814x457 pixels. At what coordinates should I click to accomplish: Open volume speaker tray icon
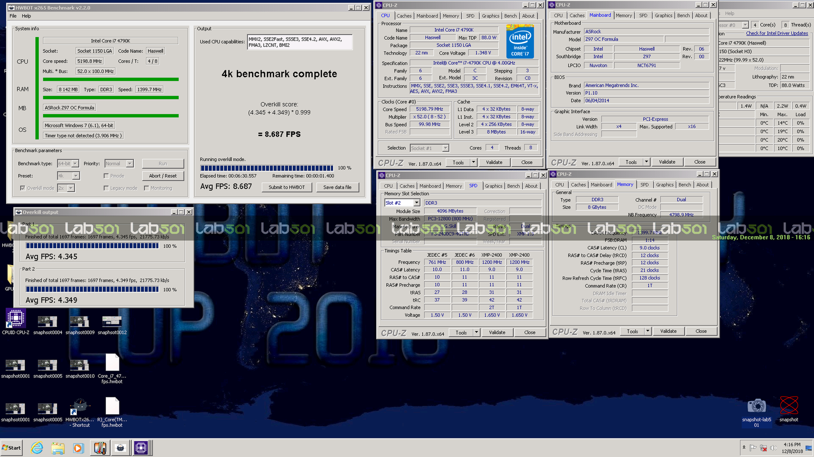click(773, 448)
